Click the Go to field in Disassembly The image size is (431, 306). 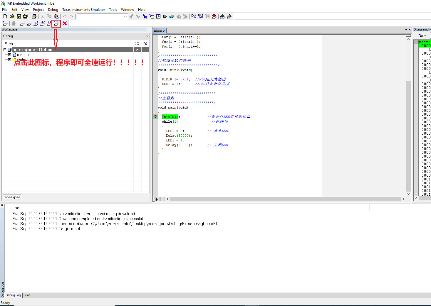pyautogui.click(x=430, y=36)
